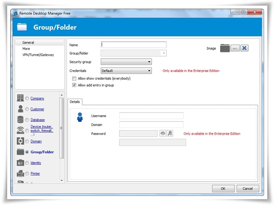
Task: Click the Database cylinder icon
Action: click(x=20, y=120)
